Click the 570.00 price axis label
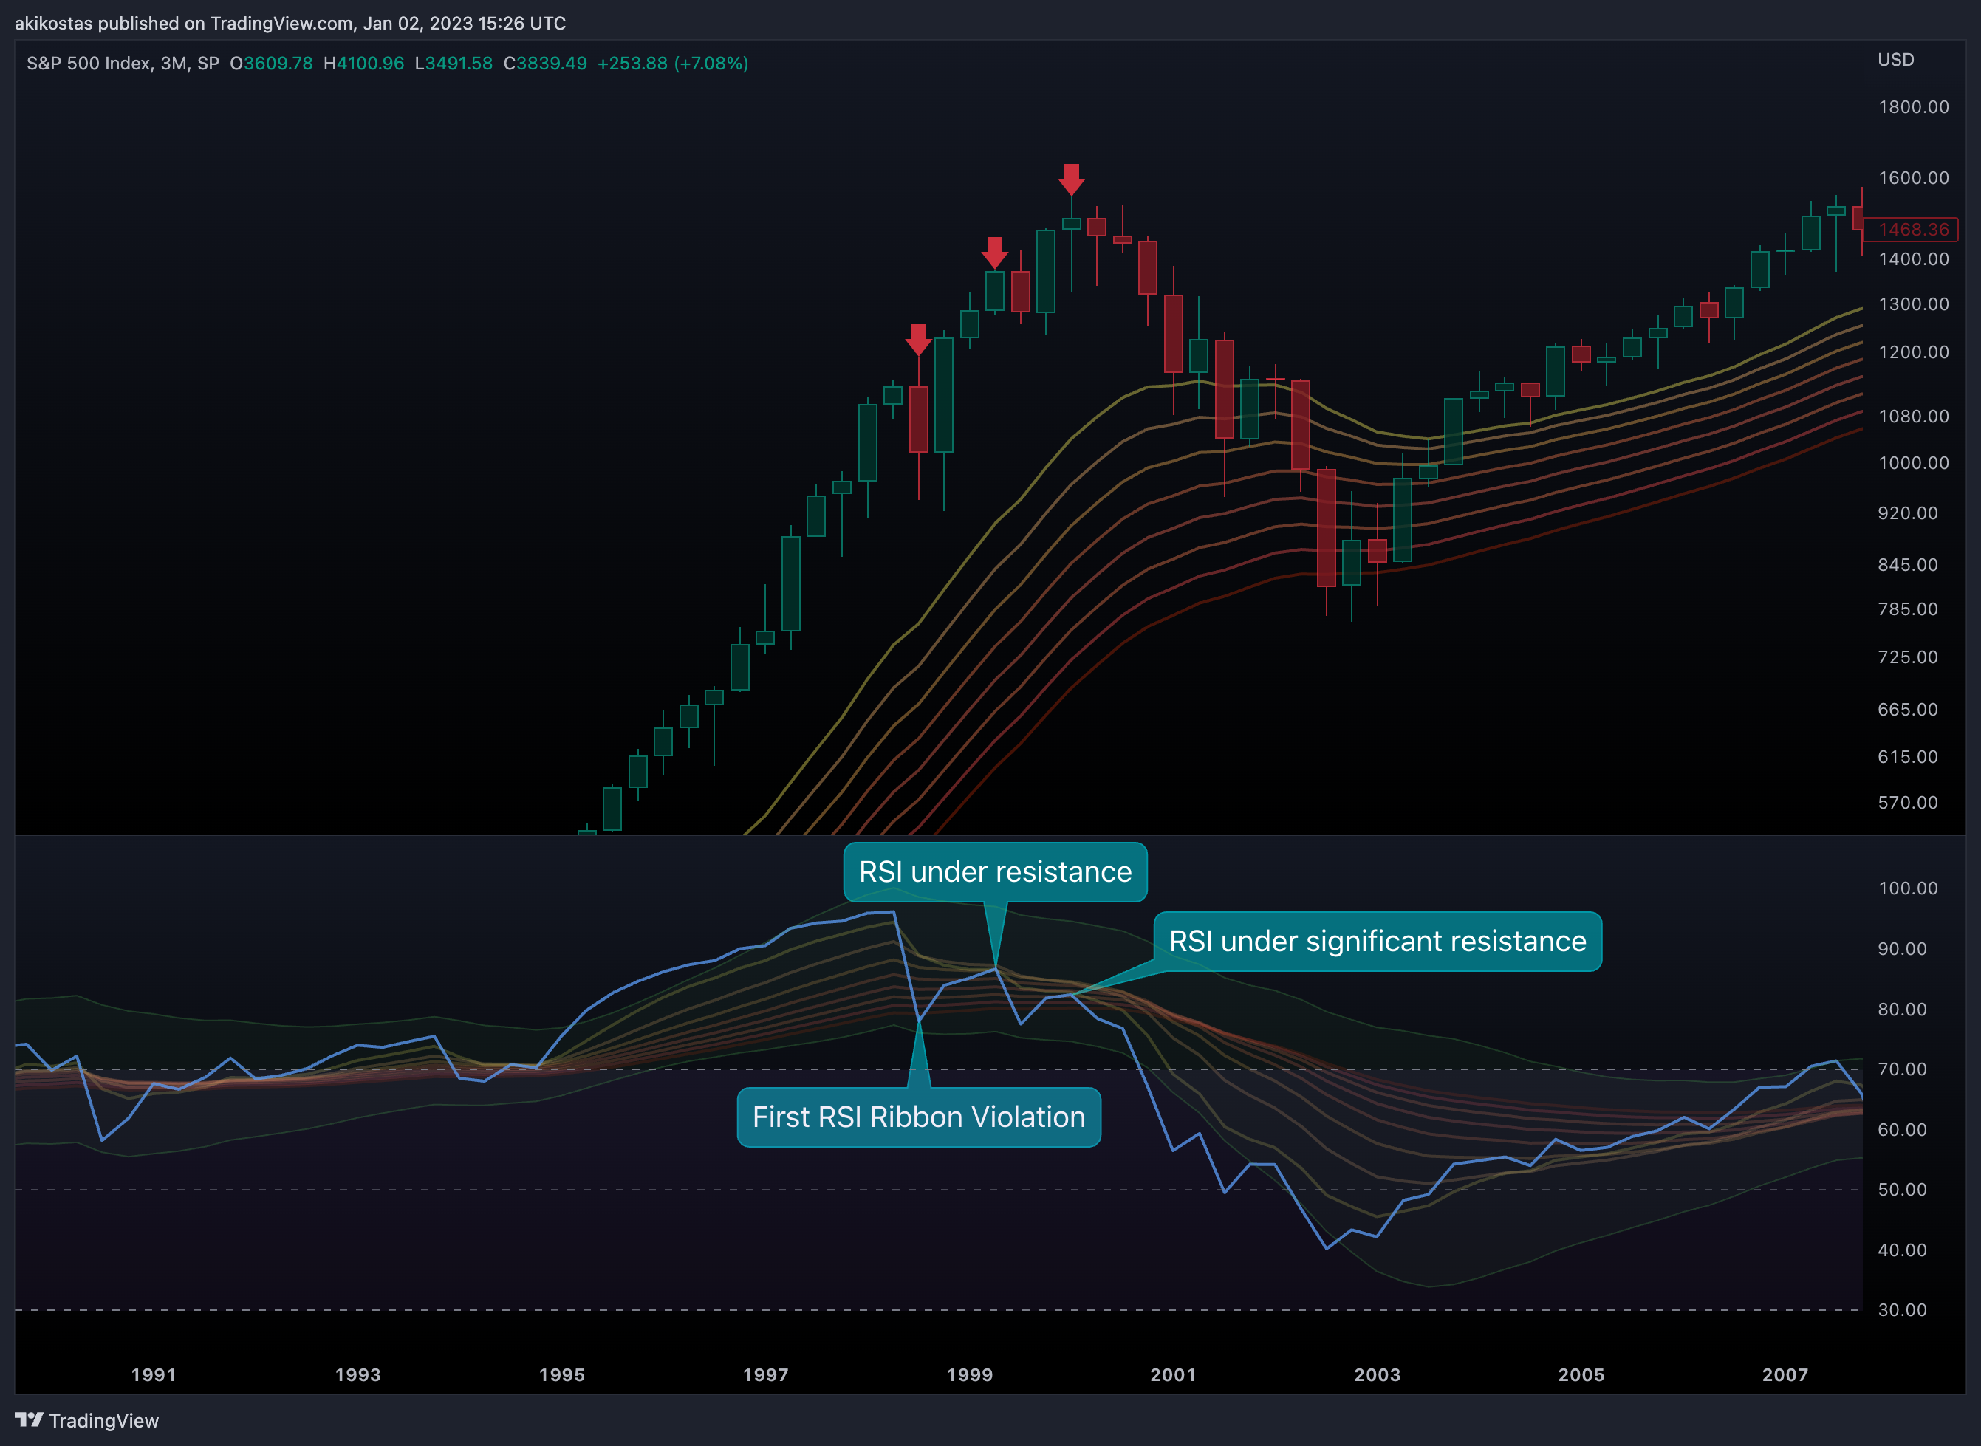Viewport: 1981px width, 1446px height. 1907,803
